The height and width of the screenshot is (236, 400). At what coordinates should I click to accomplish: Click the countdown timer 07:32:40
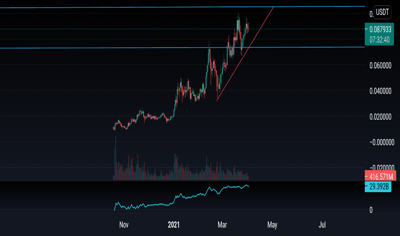coord(379,40)
